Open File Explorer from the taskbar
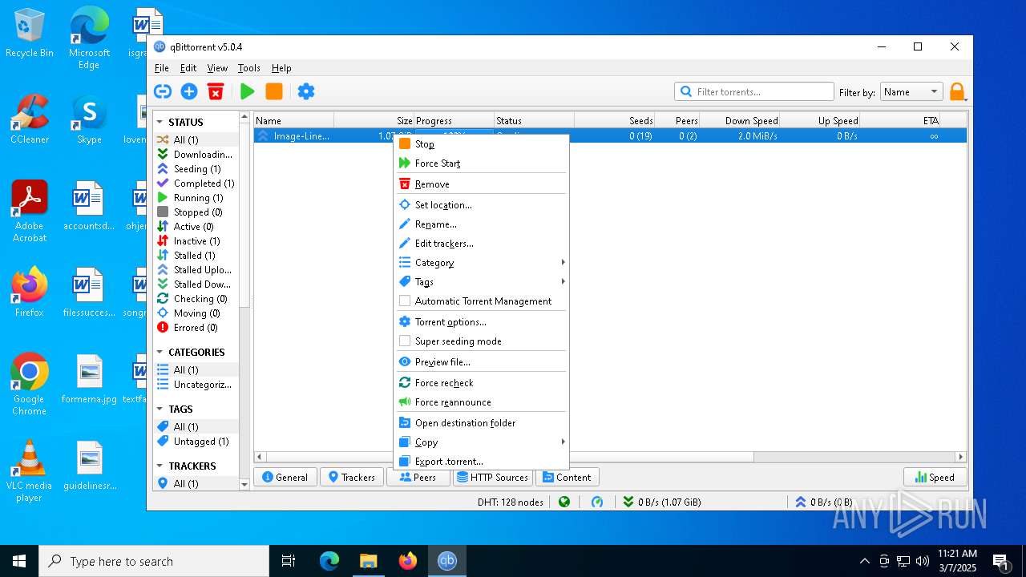Image resolution: width=1026 pixels, height=577 pixels. [x=369, y=561]
